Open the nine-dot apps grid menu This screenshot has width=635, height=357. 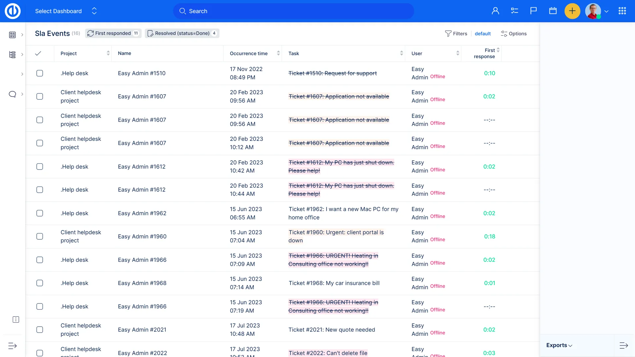pos(622,11)
